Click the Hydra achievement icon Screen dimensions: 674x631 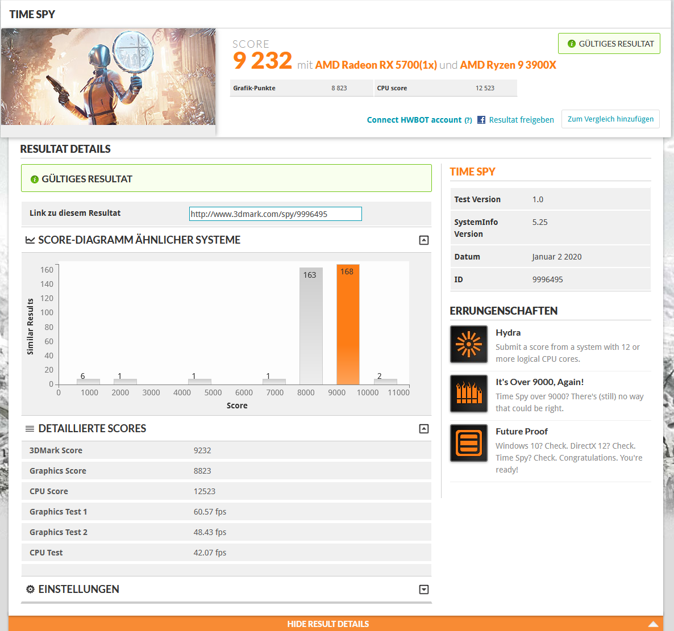point(468,344)
